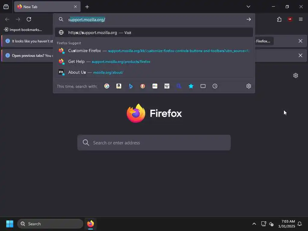The width and height of the screenshot is (308, 231).
Task: Open the Get Help suggestion
Action: pos(154,61)
